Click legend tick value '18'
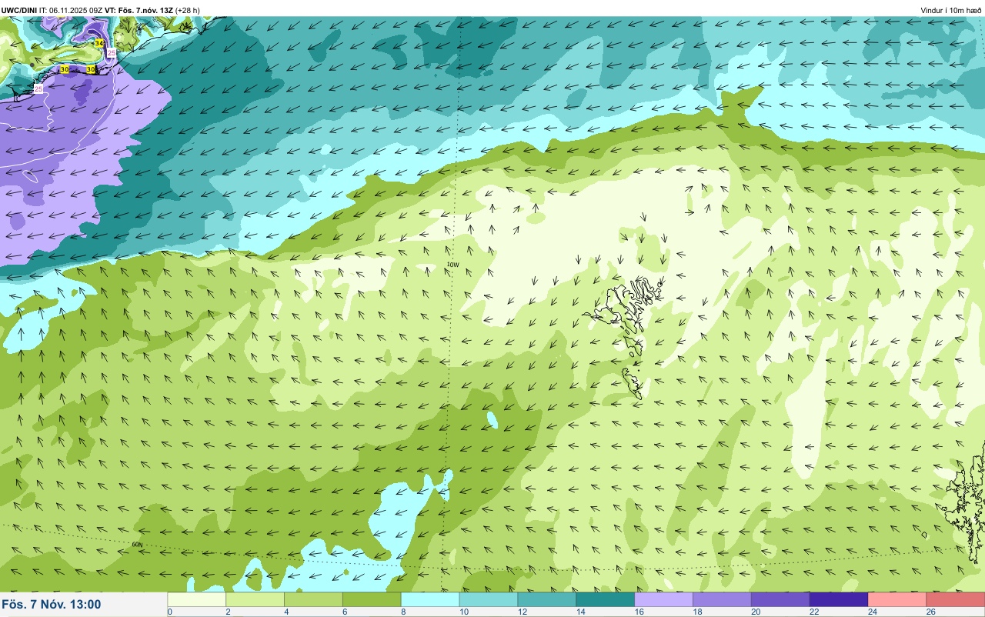985x617 pixels. [698, 612]
